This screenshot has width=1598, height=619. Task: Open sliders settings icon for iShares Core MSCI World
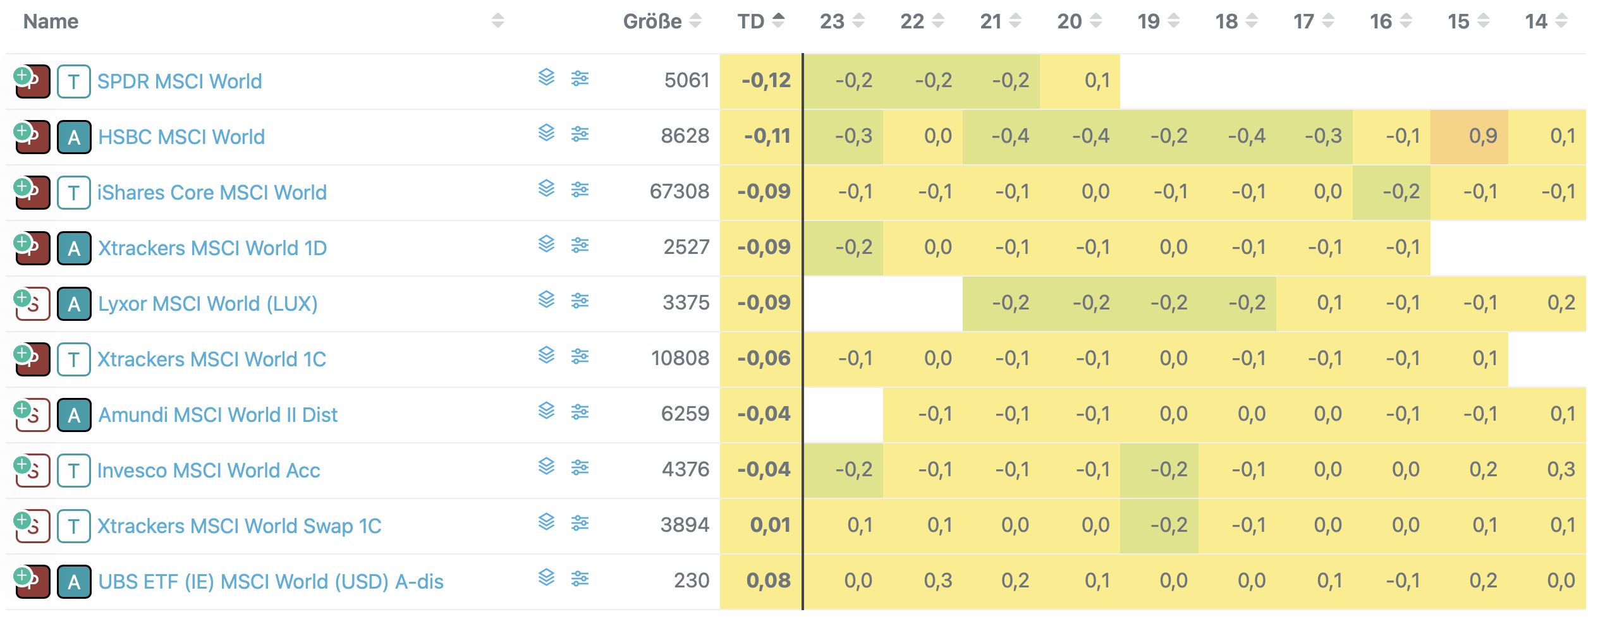580,189
